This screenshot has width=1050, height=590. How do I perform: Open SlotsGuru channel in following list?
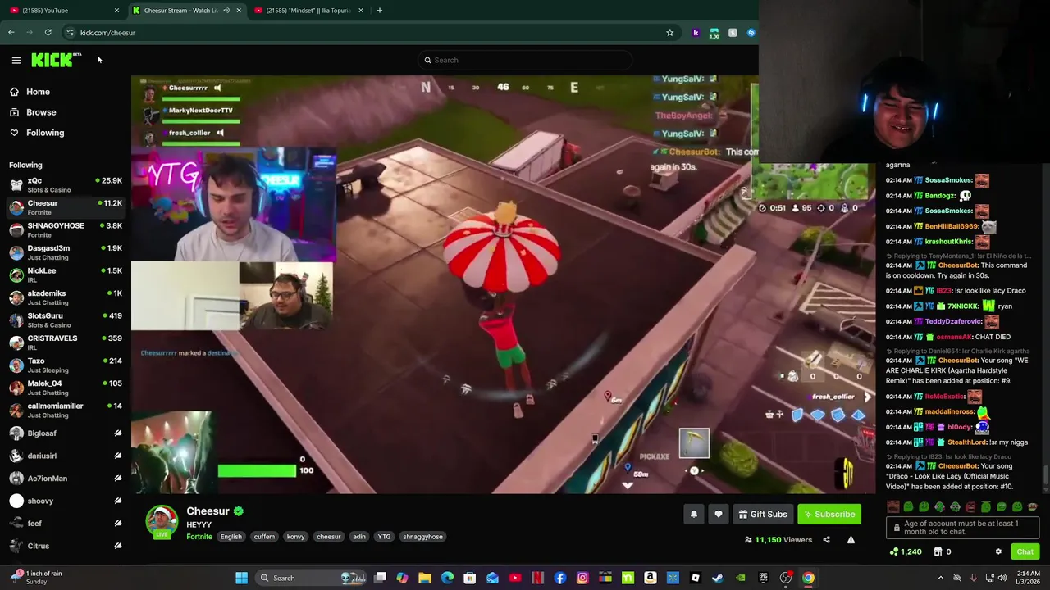[x=66, y=320]
